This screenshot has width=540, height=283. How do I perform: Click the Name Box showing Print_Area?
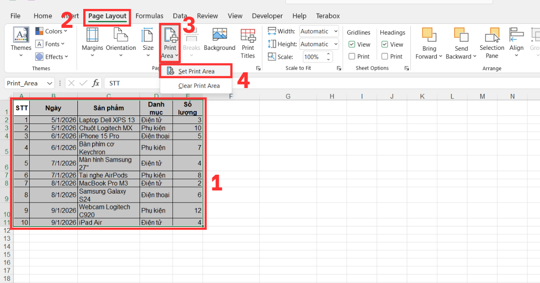tap(24, 84)
